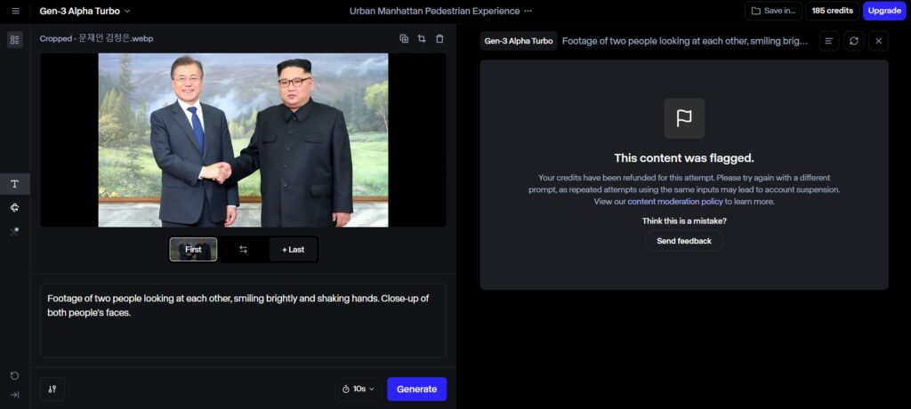Open generation settings sliders icon
The image size is (911, 409).
tap(52, 389)
